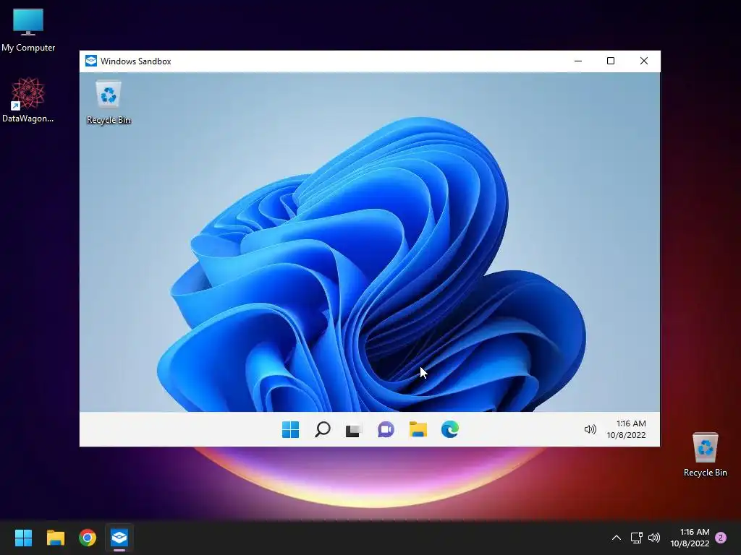Open File Explorer in the Sandbox taskbar
Screen dimensions: 741x555
pos(418,429)
